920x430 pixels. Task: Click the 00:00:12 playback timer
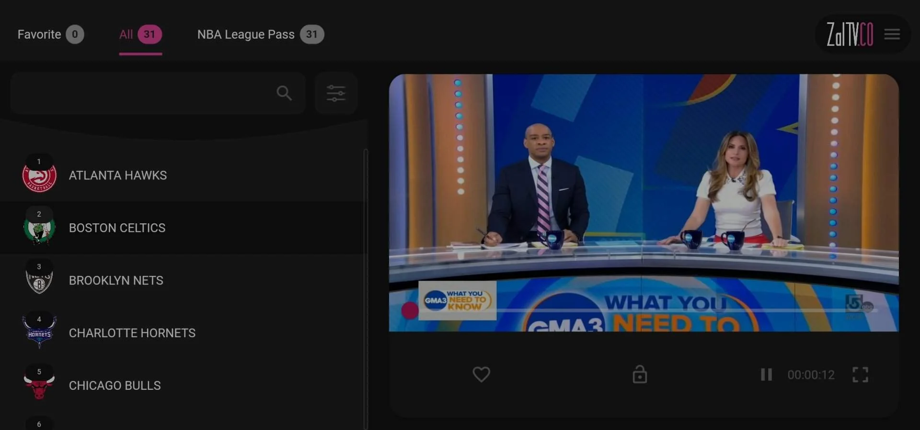pos(811,375)
